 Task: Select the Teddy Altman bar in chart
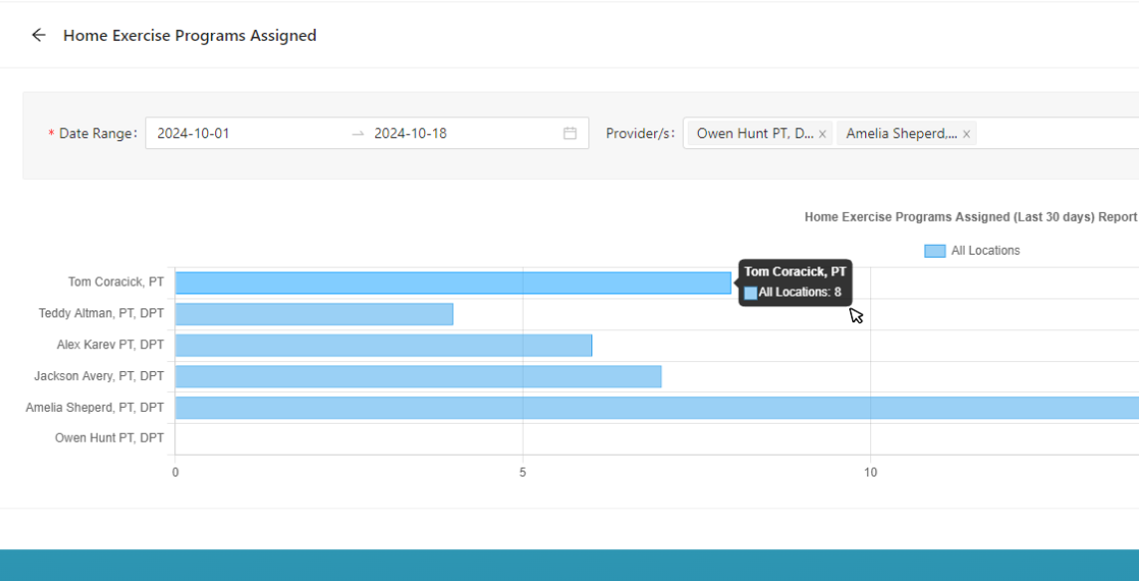tap(314, 314)
